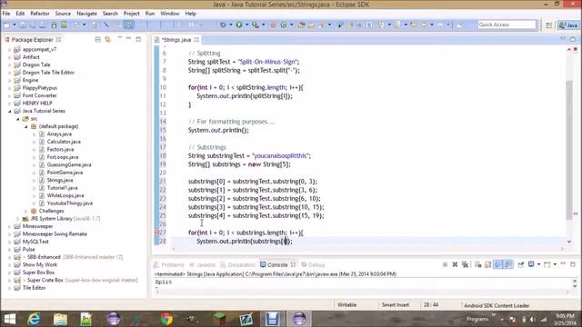Viewport: 582px width, 327px height.
Task: Open Google Chrome from taskbar
Action: click(x=166, y=319)
